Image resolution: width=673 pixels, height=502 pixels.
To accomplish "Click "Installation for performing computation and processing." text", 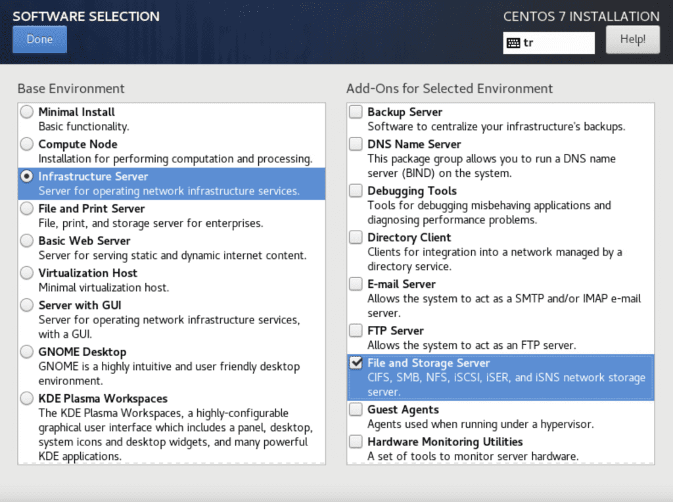I will pyautogui.click(x=175, y=159).
